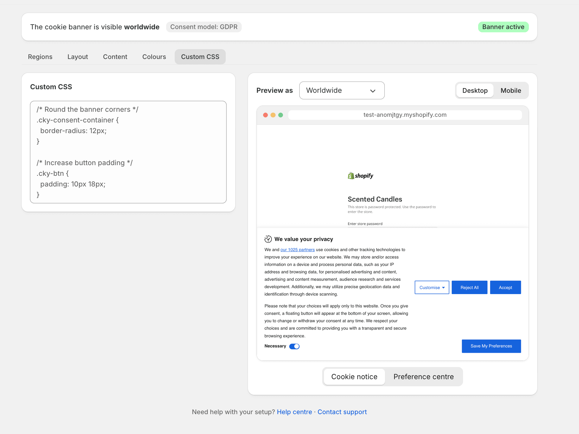Switch preview to Mobile
The width and height of the screenshot is (579, 434).
511,90
